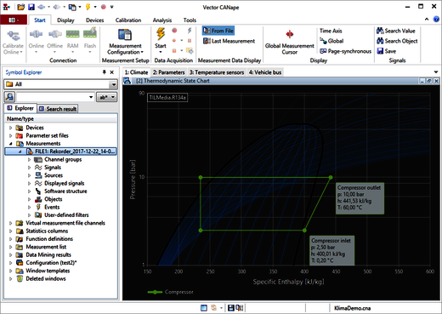Viewport: 442px width, 314px height.
Task: Pin the Symbol Explorer panel
Action: (x=104, y=72)
